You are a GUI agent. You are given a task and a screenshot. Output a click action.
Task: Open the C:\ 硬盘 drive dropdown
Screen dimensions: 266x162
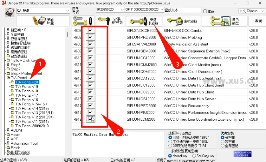(68, 11)
